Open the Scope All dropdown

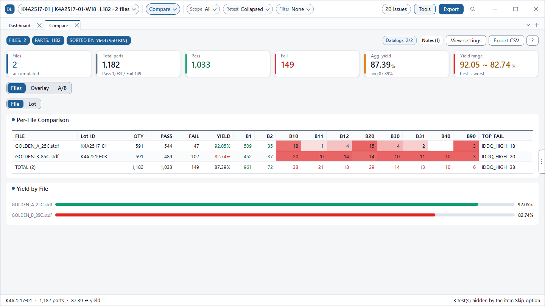[203, 9]
